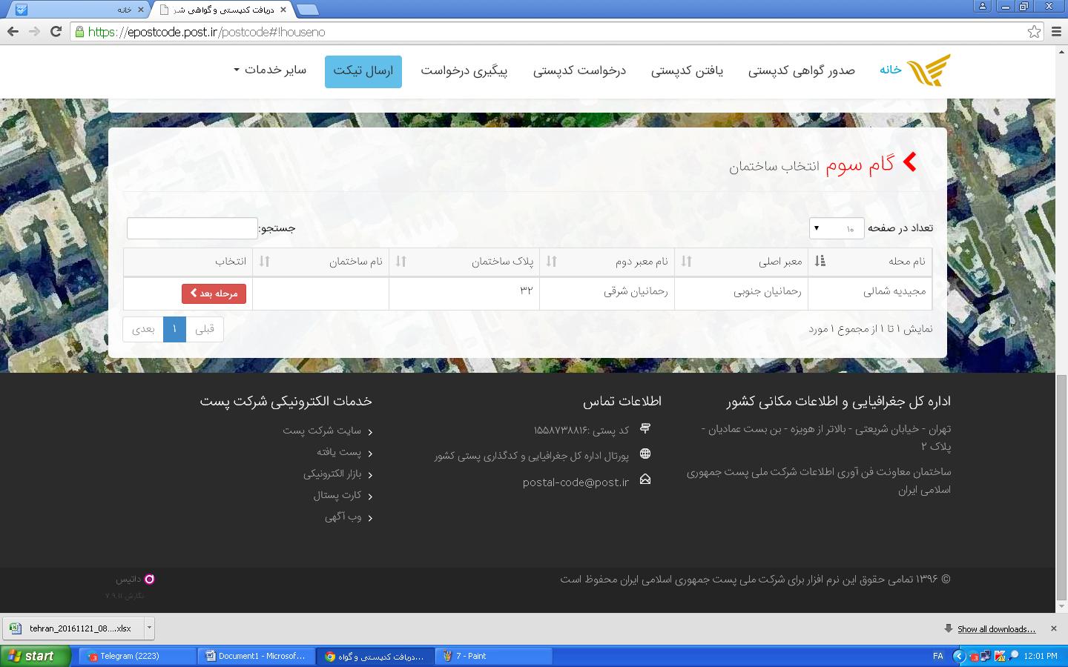Click the envelope icon beside email
1068x667 pixels.
click(x=645, y=479)
